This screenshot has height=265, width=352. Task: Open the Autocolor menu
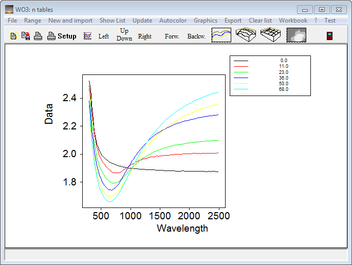[173, 21]
